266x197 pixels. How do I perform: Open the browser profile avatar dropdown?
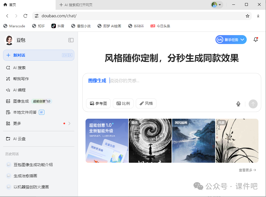point(214,4)
